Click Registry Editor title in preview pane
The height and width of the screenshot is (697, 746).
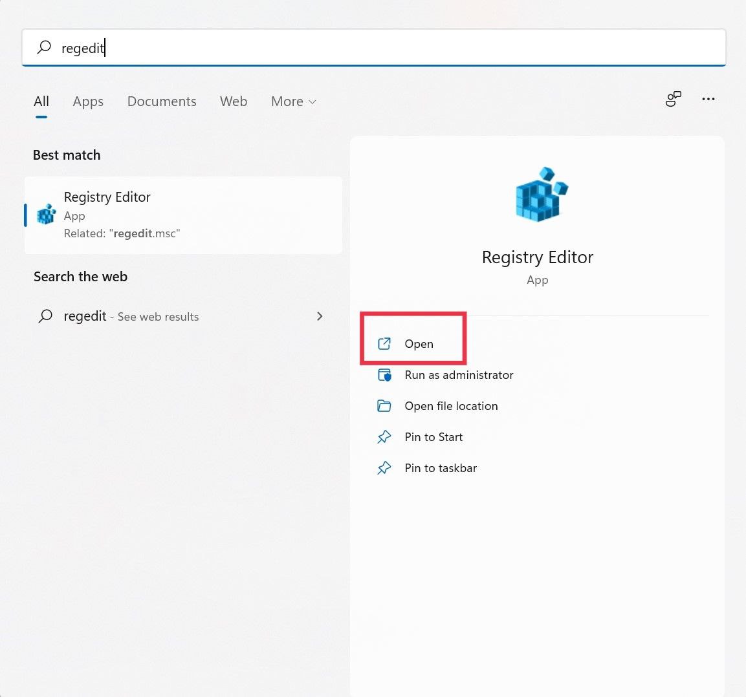pyautogui.click(x=538, y=257)
